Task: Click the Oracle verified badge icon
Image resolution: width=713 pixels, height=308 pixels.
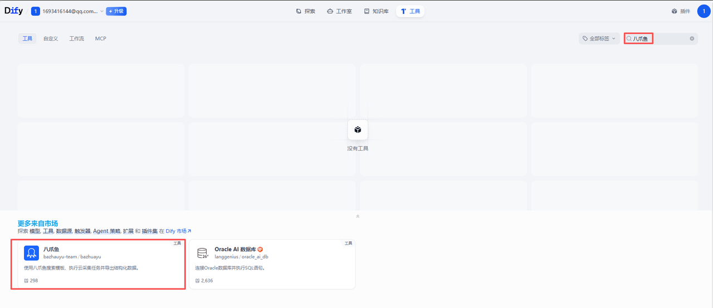Action: pos(260,250)
